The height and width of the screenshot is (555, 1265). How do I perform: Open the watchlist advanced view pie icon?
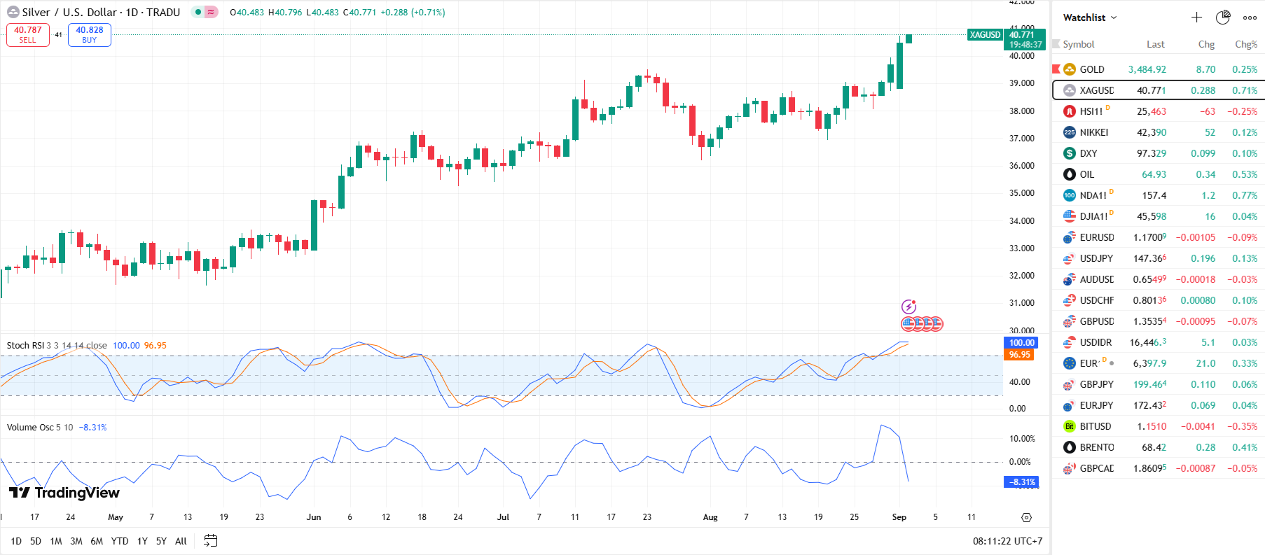point(1223,17)
